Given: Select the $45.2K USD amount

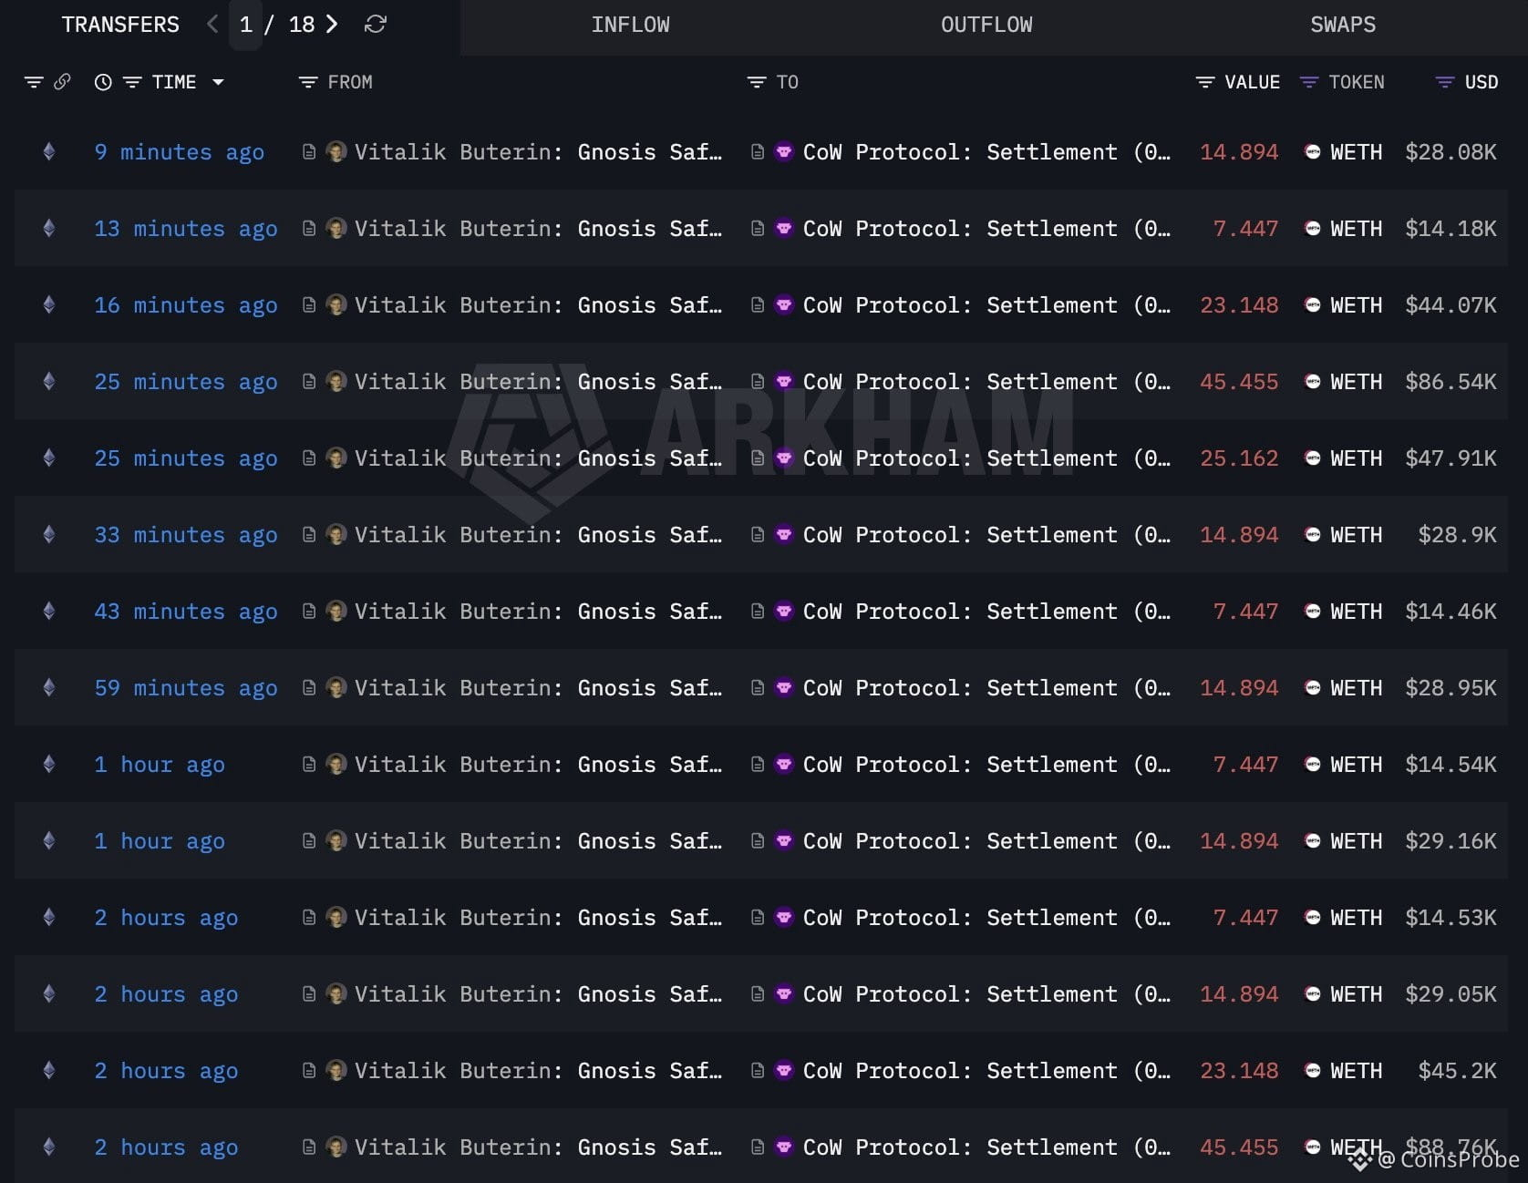Looking at the screenshot, I should tap(1457, 1071).
